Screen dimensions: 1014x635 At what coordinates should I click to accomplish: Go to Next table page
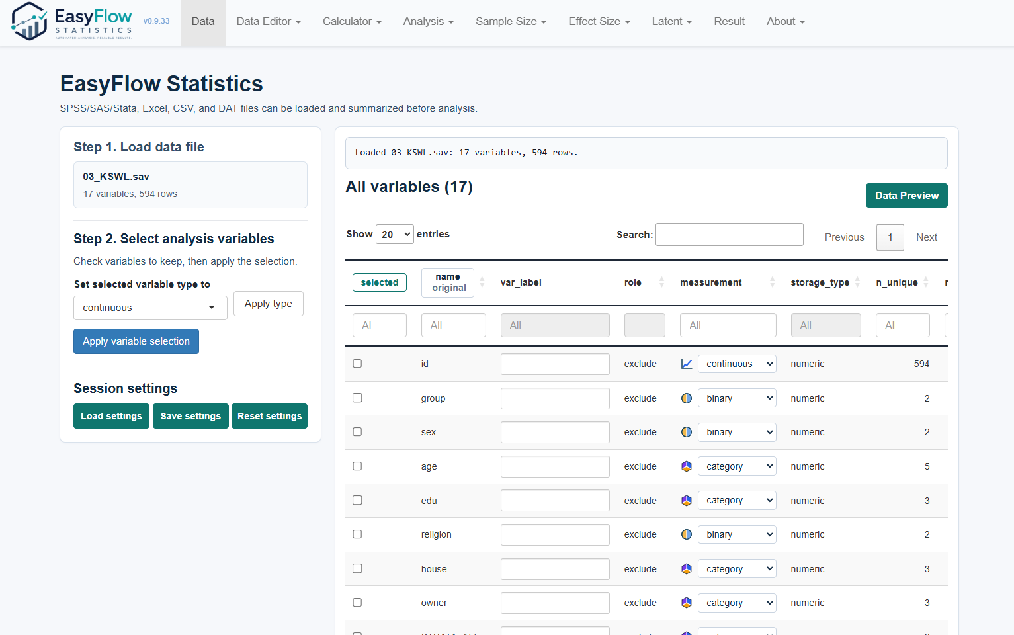click(927, 237)
